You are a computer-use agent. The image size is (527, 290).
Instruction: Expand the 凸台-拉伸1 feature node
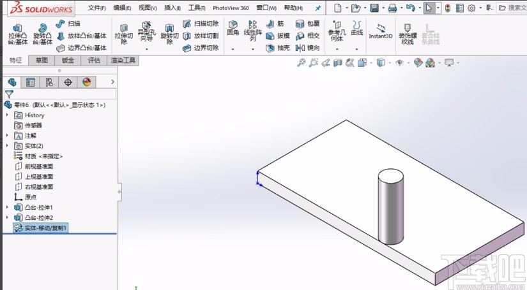pos(7,208)
